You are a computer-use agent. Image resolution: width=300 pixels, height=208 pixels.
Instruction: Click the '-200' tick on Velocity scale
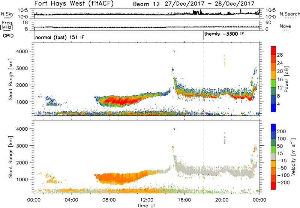283,182
